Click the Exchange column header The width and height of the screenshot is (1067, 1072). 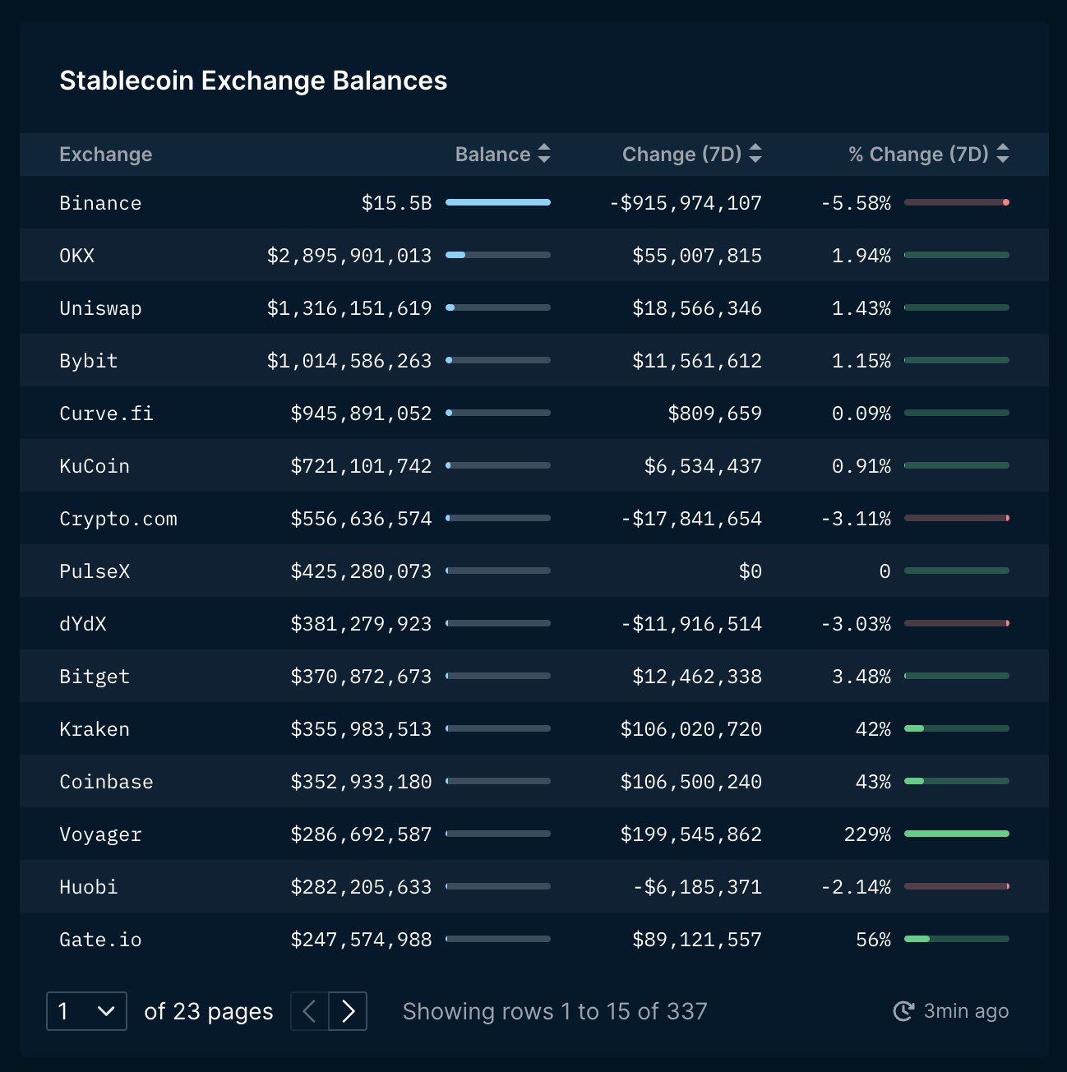coord(106,155)
